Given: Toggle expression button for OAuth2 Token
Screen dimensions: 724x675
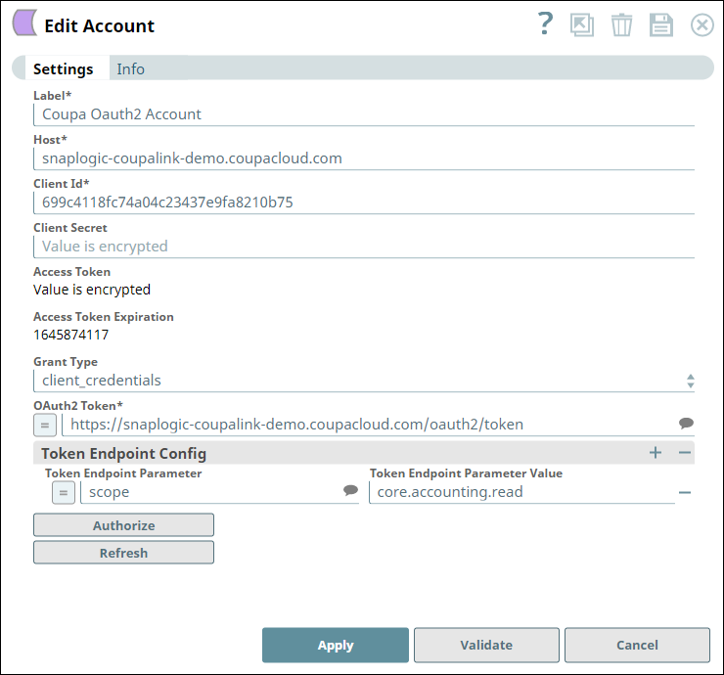Looking at the screenshot, I should pyautogui.click(x=45, y=425).
